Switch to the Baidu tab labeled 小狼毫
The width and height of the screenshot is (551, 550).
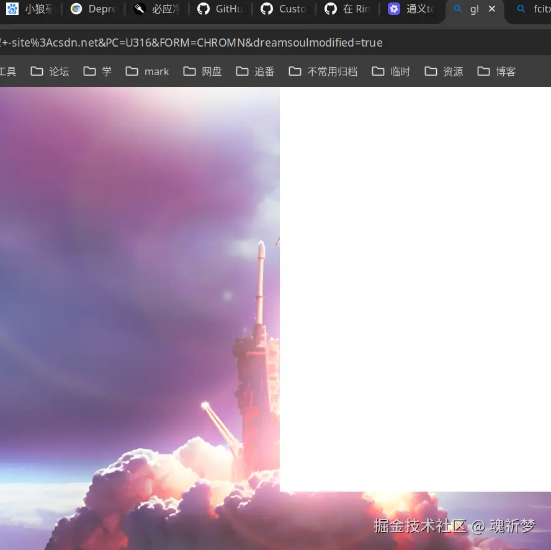30,9
